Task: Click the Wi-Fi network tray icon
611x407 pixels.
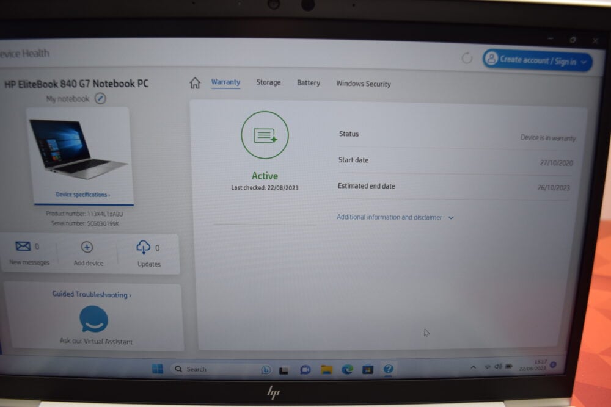Action: pos(488,367)
